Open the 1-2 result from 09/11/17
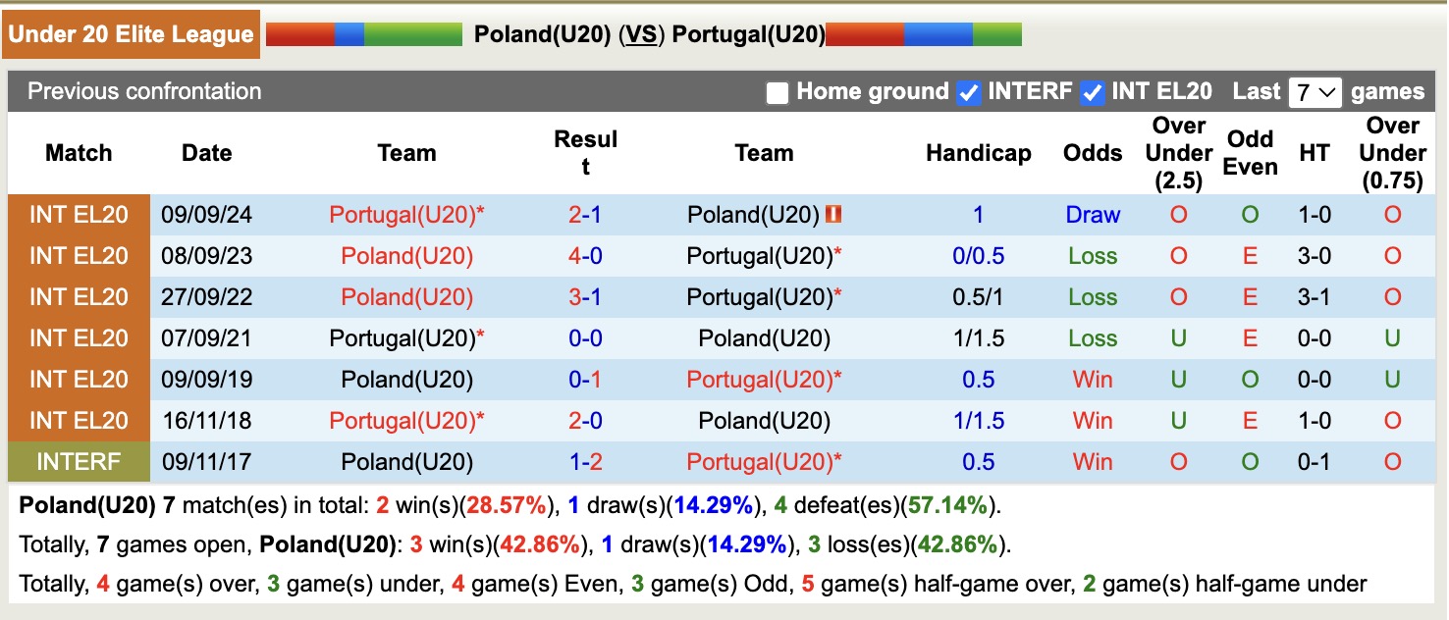The width and height of the screenshot is (1449, 620). [x=585, y=462]
